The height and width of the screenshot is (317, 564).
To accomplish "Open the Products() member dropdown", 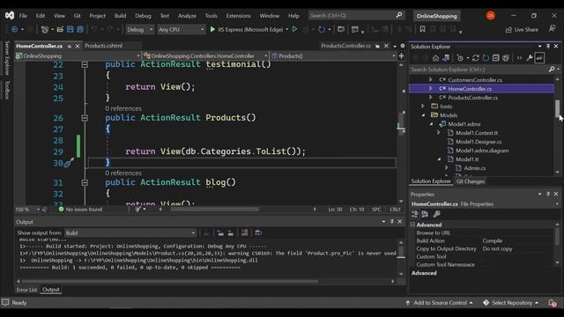I will coord(333,56).
